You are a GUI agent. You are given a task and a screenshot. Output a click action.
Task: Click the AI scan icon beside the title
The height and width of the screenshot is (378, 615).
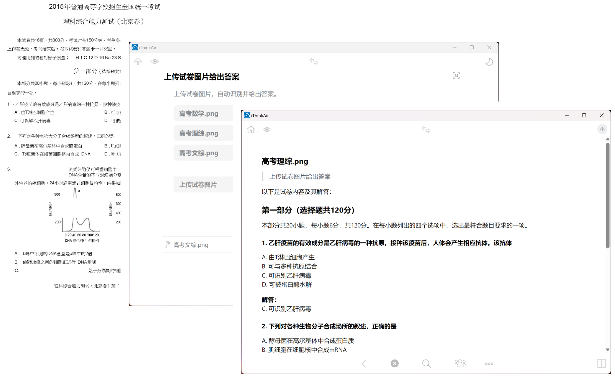456,76
